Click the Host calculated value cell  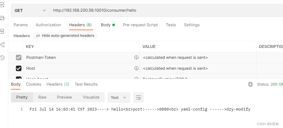(198, 68)
